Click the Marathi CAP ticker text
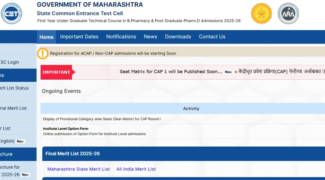The width and height of the screenshot is (325, 180). 282,72
